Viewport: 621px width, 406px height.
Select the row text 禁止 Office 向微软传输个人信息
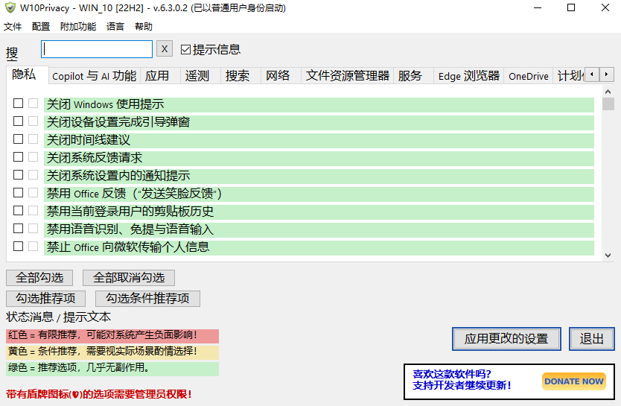click(128, 247)
